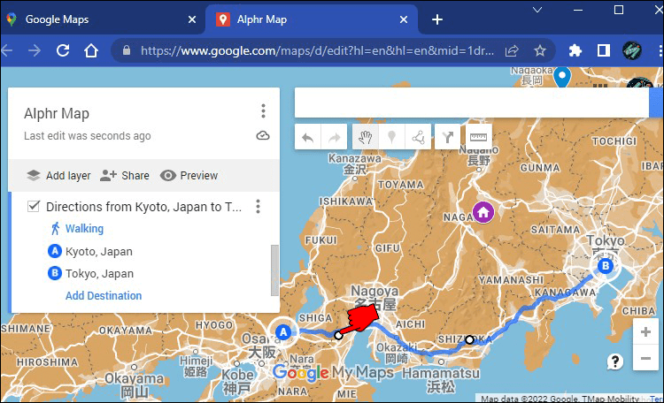Open the tab search dropdown chevron
This screenshot has height=403, width=664.
click(x=537, y=10)
